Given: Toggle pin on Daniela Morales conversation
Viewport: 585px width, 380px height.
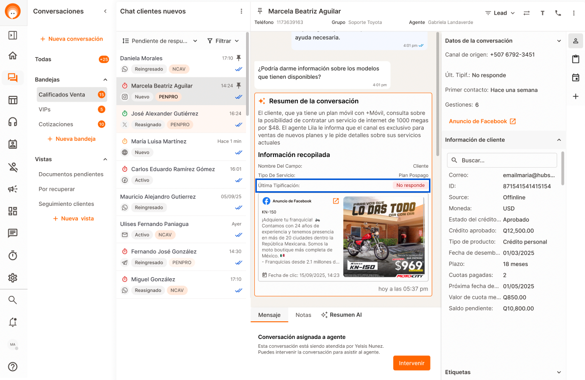Looking at the screenshot, I should pyautogui.click(x=239, y=58).
